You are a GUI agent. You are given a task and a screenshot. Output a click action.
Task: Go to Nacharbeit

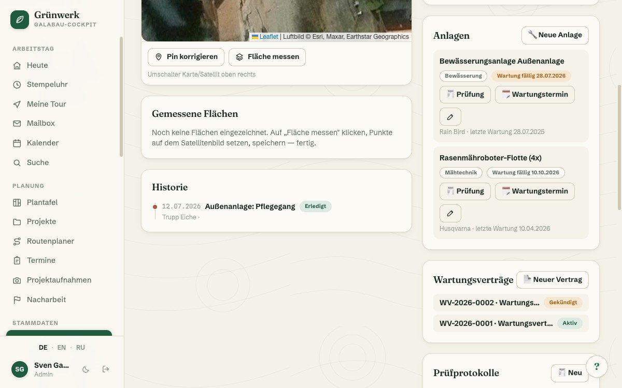click(x=62, y=300)
